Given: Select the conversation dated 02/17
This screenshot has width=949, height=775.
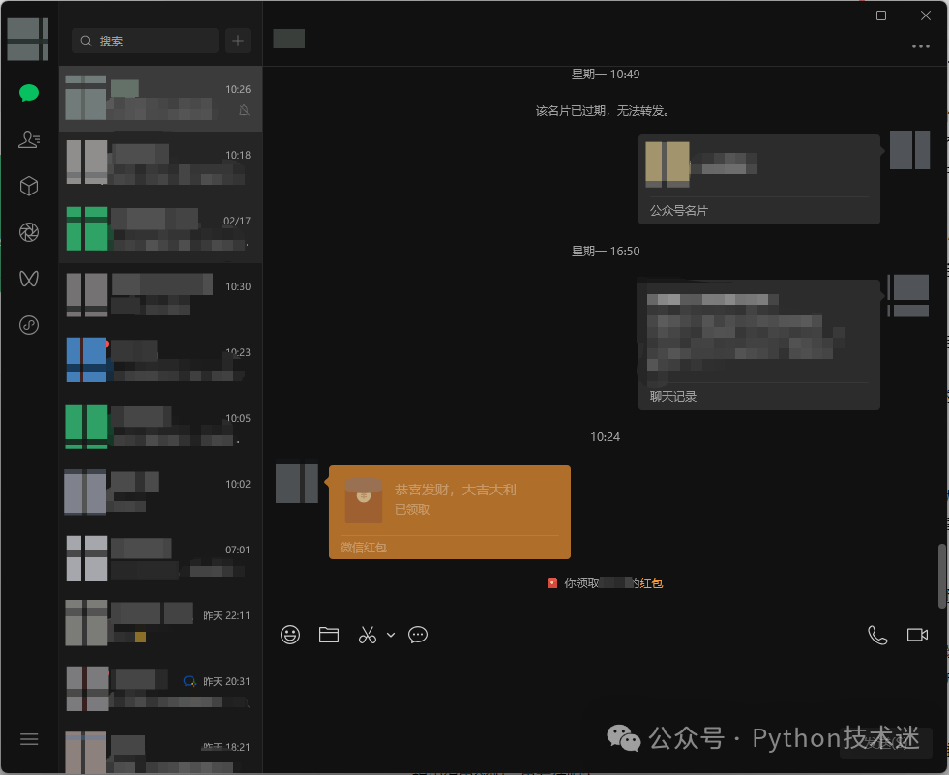Looking at the screenshot, I should (x=161, y=230).
